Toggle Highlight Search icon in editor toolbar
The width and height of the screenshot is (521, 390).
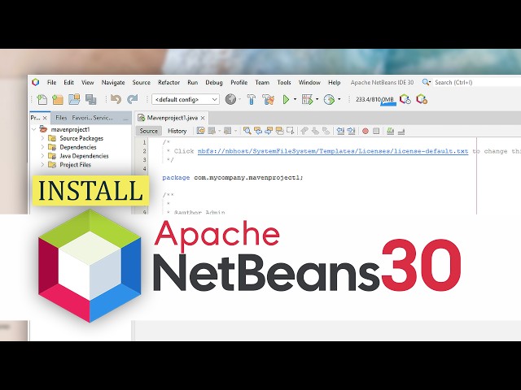pos(279,131)
